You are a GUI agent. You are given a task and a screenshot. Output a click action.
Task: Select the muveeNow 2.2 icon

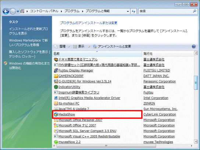pos(56,142)
